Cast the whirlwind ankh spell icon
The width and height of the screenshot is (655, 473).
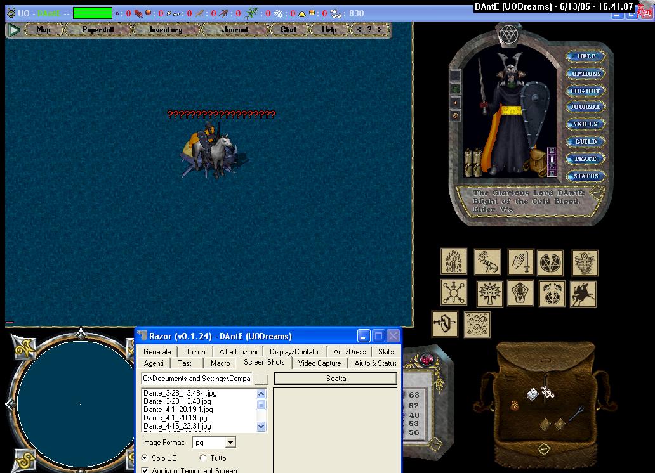585,263
